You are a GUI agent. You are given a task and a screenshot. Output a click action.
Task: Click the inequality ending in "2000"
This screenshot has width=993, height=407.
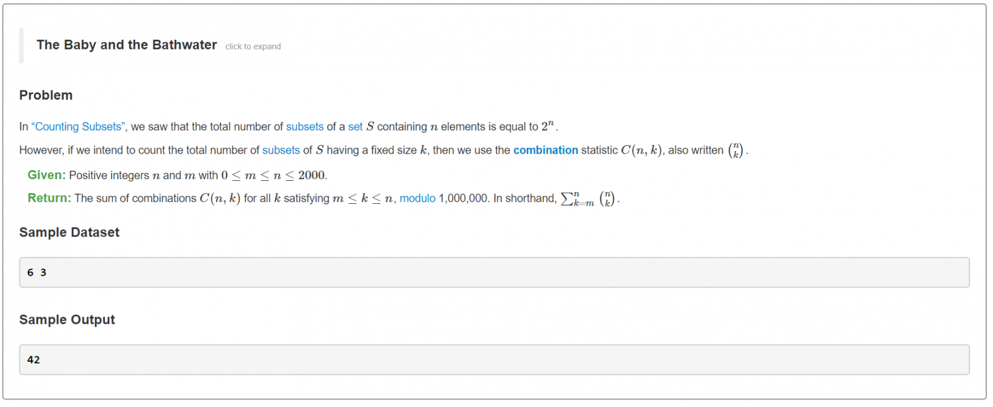pyautogui.click(x=274, y=175)
